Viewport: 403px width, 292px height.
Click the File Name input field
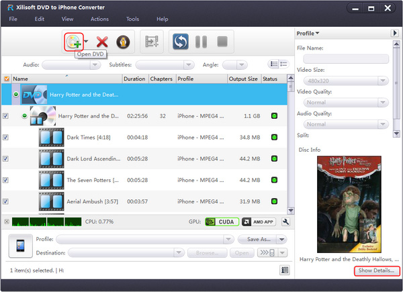pos(346,59)
